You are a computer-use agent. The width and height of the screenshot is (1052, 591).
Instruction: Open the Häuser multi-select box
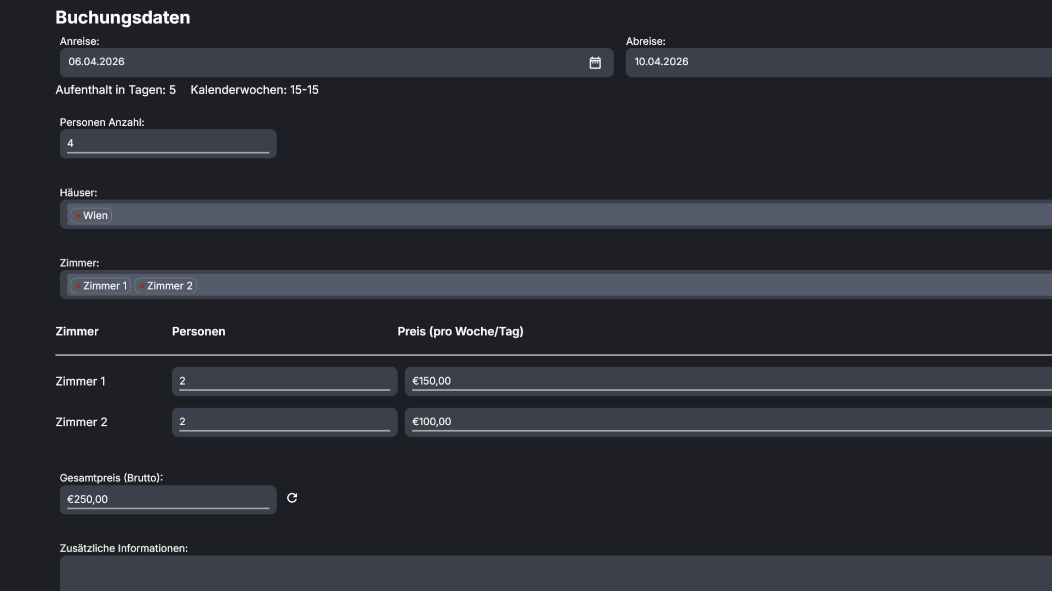(x=556, y=215)
